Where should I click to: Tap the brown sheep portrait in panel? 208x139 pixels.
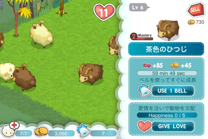tap(168, 30)
